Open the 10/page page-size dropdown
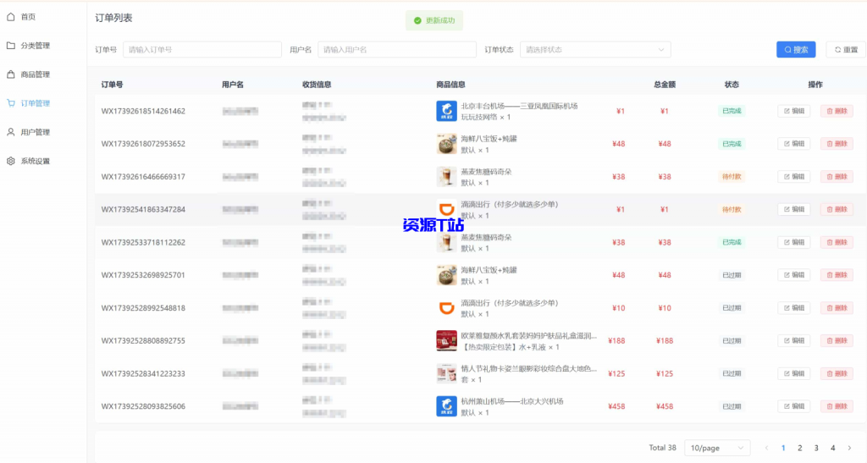 [x=717, y=448]
